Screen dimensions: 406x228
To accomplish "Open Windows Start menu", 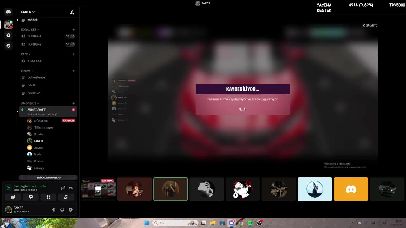I will point(147,223).
